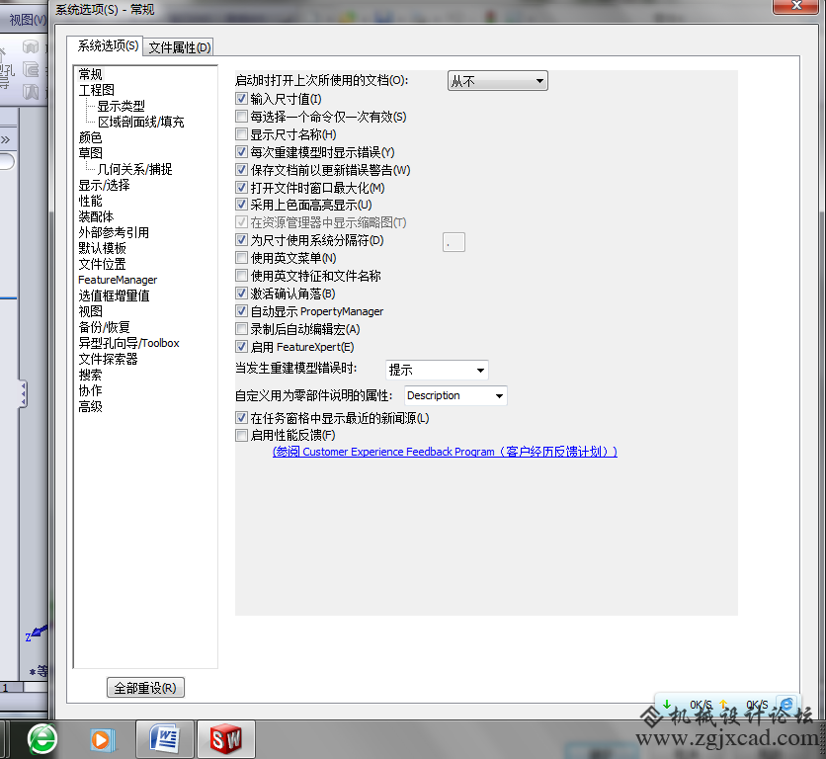Open the 高级 options page
This screenshot has width=826, height=759.
pos(90,406)
